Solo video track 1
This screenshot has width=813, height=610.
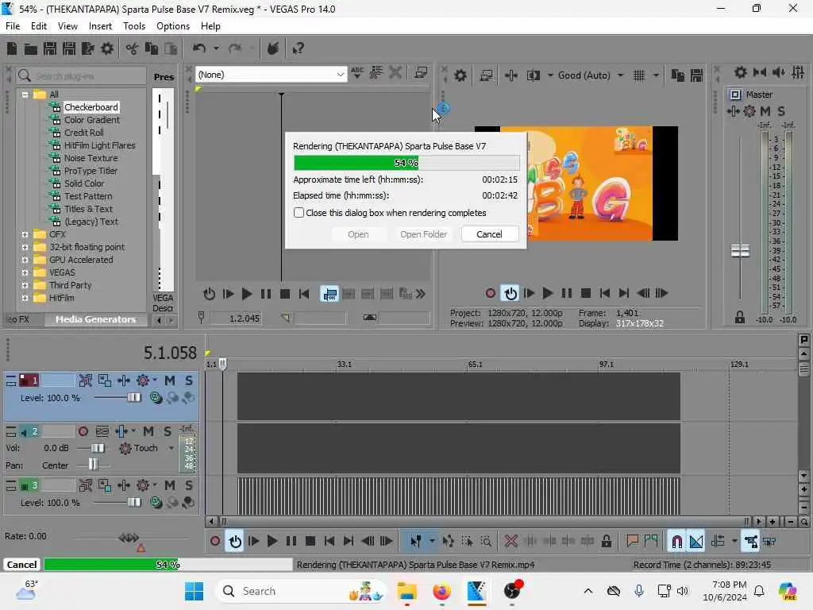(189, 380)
